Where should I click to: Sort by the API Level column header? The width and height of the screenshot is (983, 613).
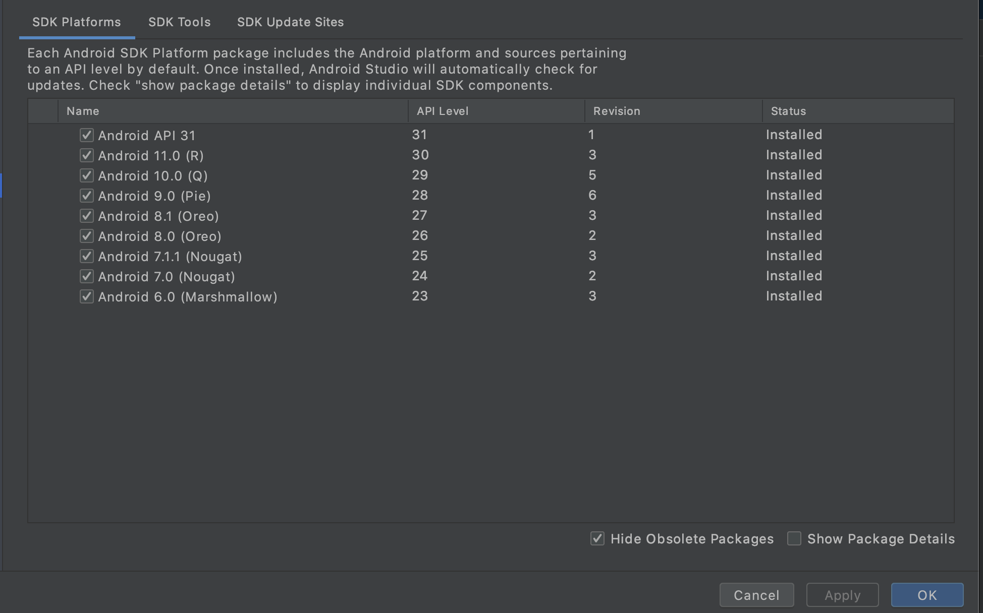pos(443,111)
